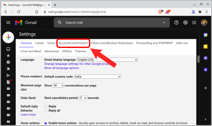Open Default country code dropdown

point(97,76)
